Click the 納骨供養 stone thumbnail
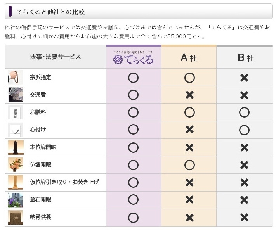 [16, 217]
